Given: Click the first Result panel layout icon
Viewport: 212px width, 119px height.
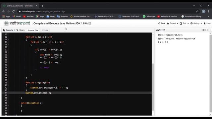Looking at the screenshot, I should [x=203, y=30].
